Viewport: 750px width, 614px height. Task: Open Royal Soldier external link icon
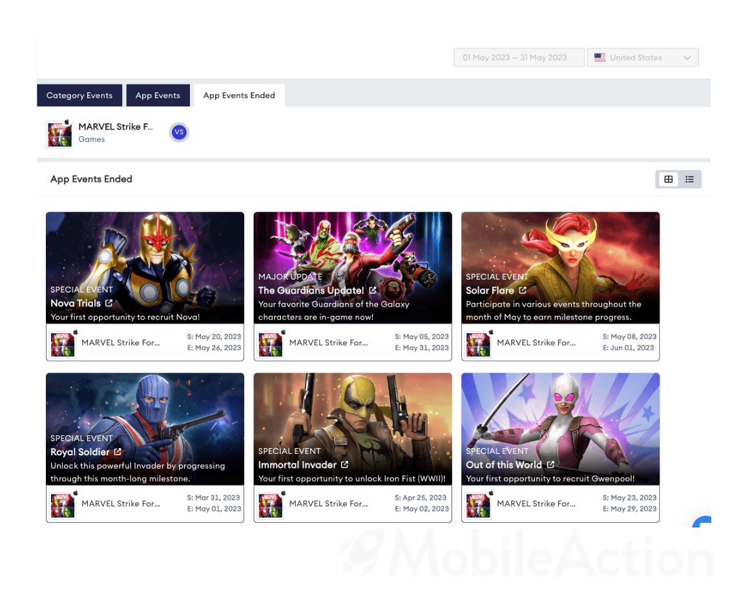click(x=118, y=451)
